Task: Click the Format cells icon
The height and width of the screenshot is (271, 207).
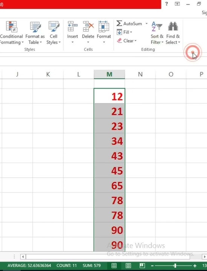Action: [x=103, y=26]
